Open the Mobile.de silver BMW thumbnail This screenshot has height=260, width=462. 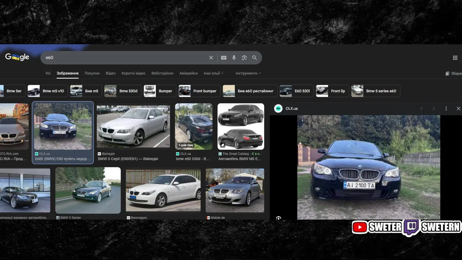pyautogui.click(x=235, y=190)
